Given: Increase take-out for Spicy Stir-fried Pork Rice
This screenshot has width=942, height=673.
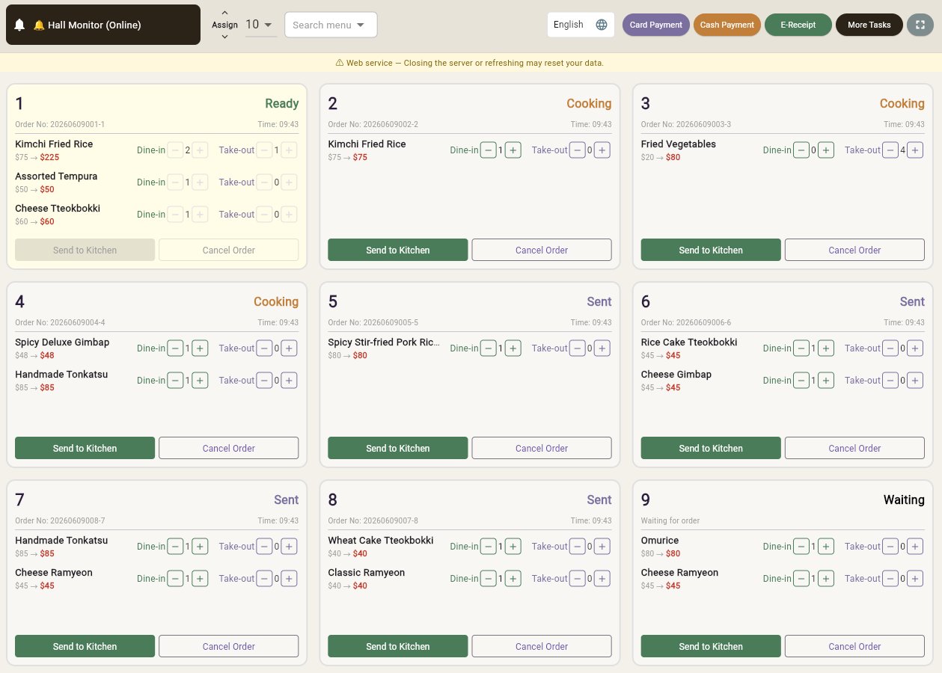Looking at the screenshot, I should [x=602, y=348].
